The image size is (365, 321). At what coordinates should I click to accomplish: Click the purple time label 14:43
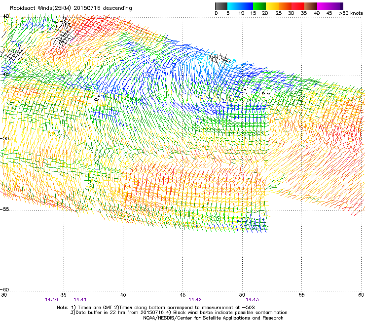pos(253,300)
